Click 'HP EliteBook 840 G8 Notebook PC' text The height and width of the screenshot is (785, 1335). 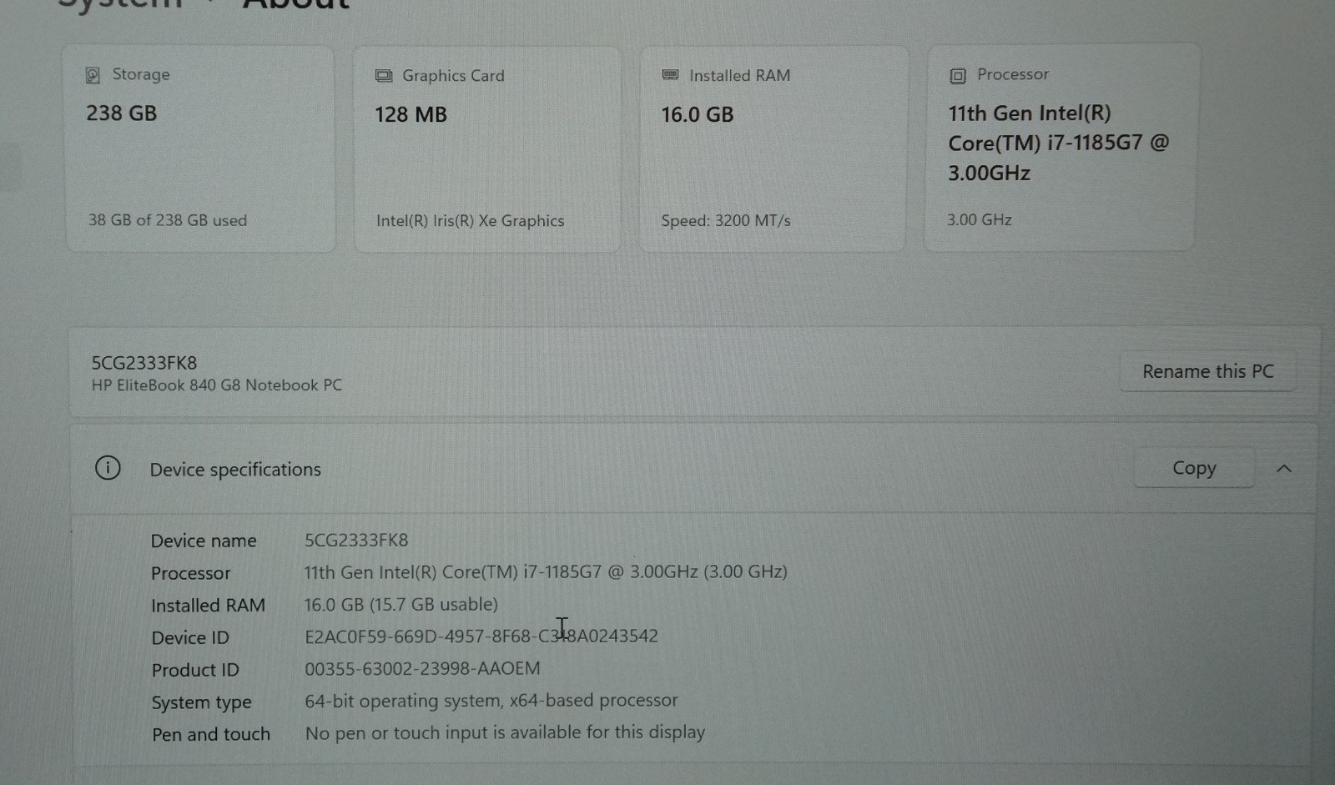(x=217, y=385)
